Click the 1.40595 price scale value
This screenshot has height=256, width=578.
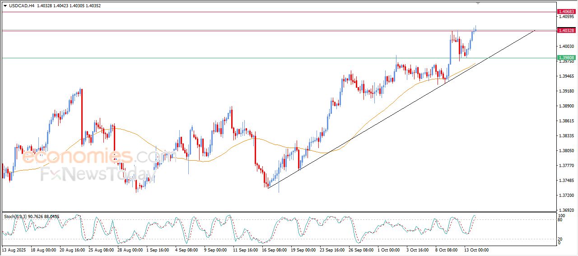point(566,17)
